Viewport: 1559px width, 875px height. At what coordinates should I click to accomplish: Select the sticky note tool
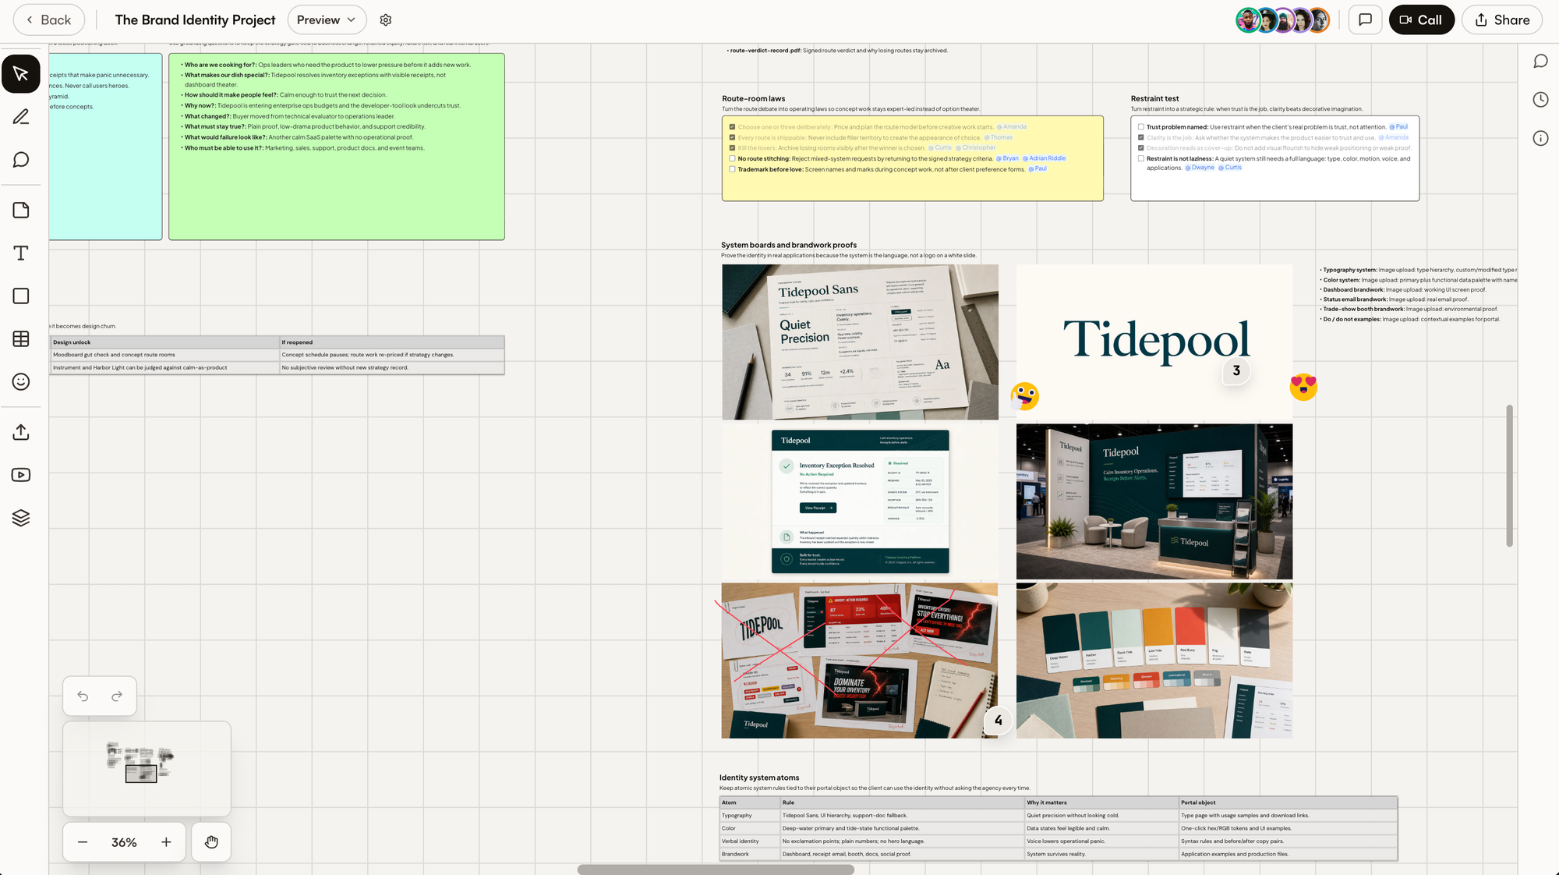click(x=21, y=211)
